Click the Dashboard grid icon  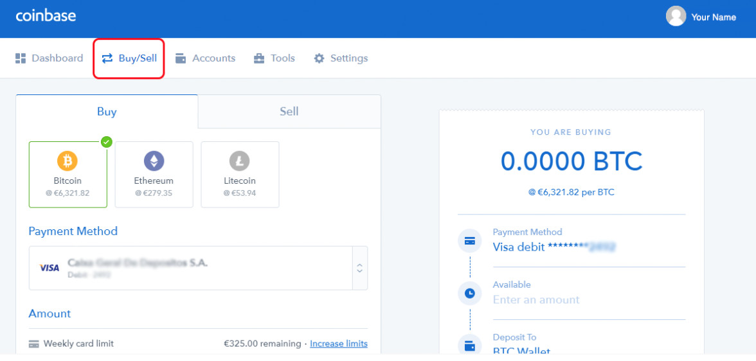21,58
